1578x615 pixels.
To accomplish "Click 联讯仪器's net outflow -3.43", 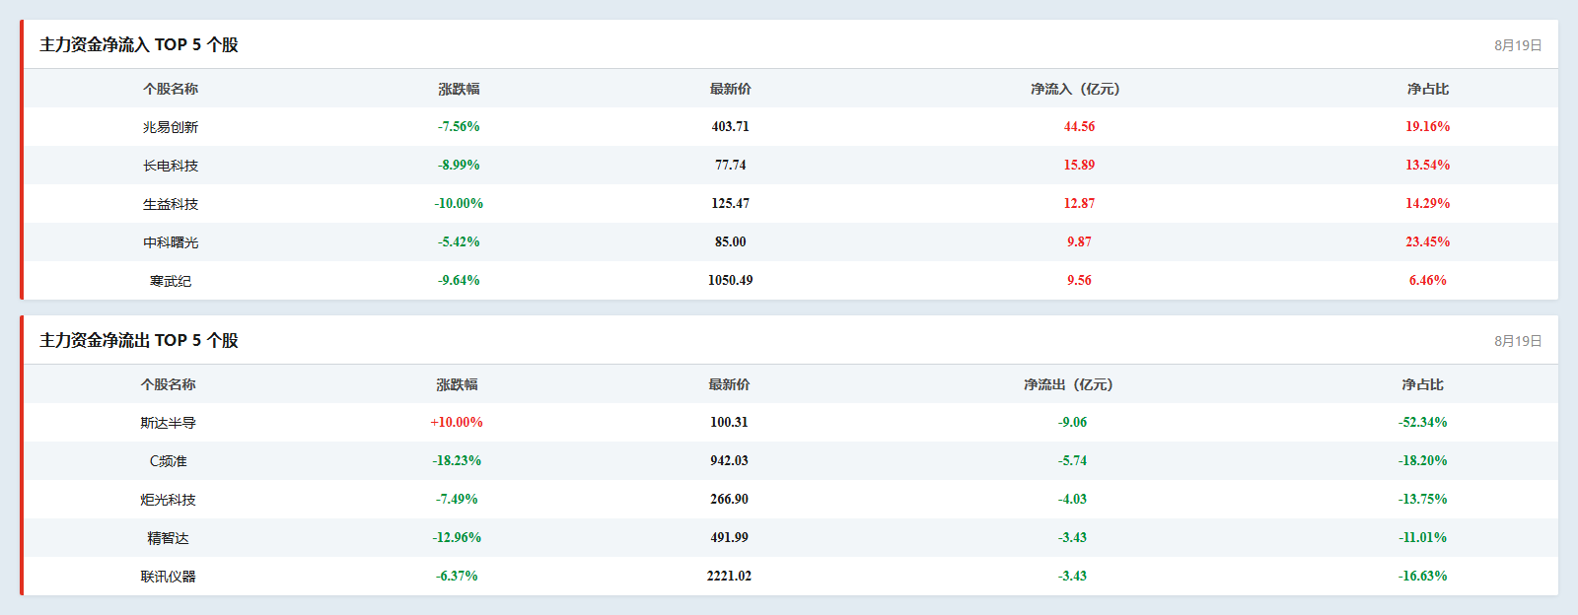I will click(1072, 577).
